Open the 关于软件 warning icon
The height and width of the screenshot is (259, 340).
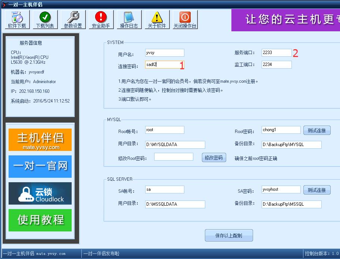point(157,20)
